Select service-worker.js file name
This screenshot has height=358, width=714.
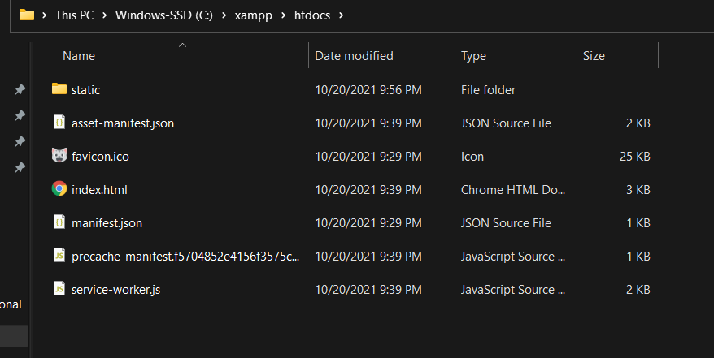pyautogui.click(x=115, y=290)
